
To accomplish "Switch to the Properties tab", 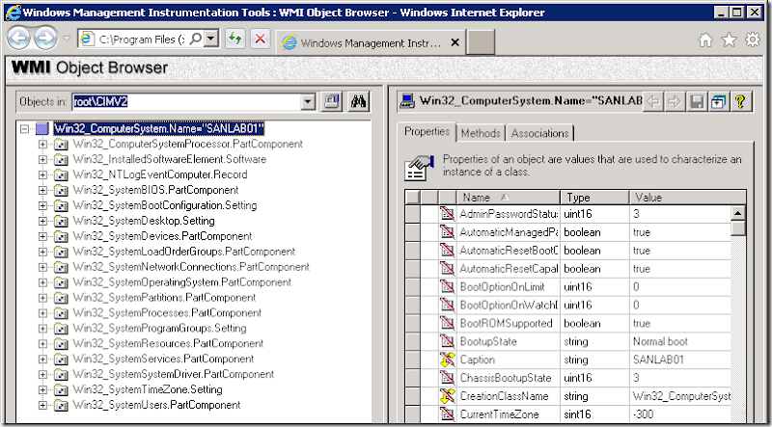I will tap(427, 131).
